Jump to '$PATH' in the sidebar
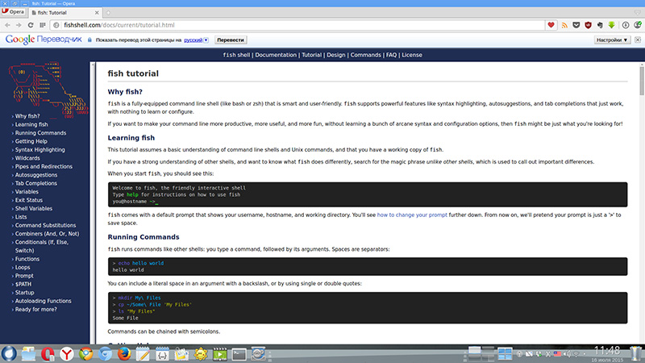This screenshot has height=363, width=645. tap(23, 285)
